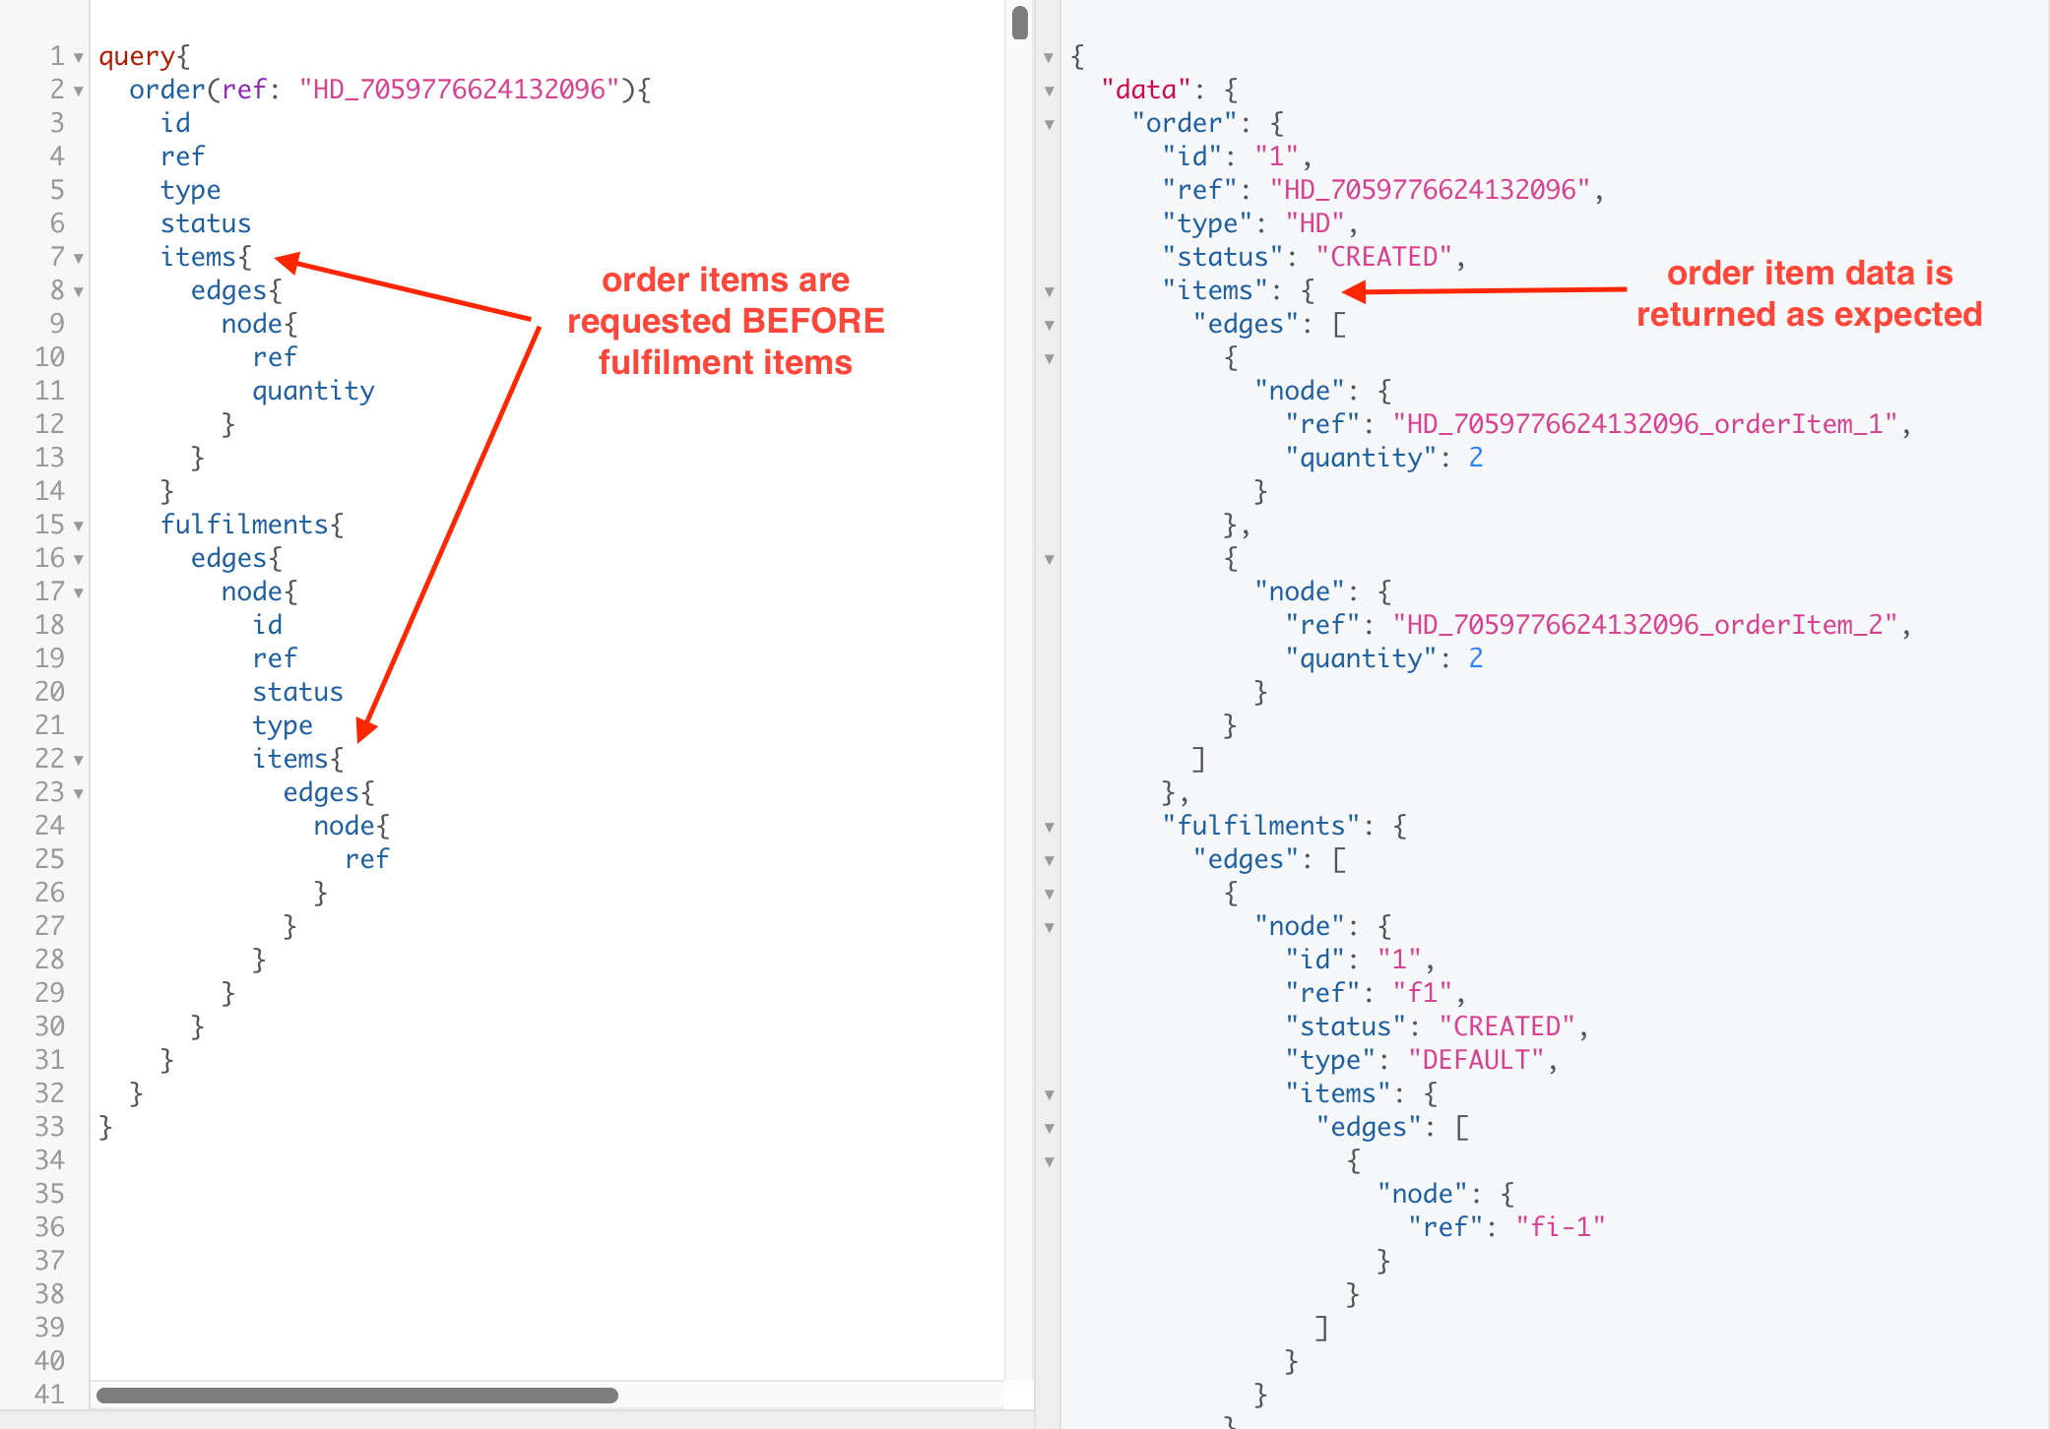Collapse the "data" object in the response
Screen dimensions: 2050x1429
1049,91
